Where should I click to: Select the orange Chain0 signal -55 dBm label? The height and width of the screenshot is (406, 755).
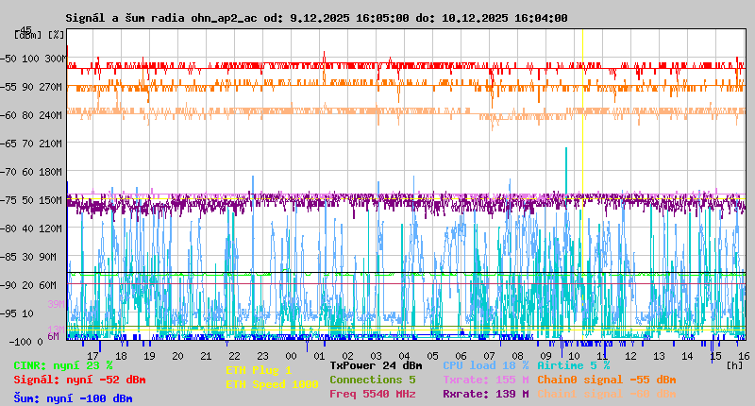click(x=606, y=380)
